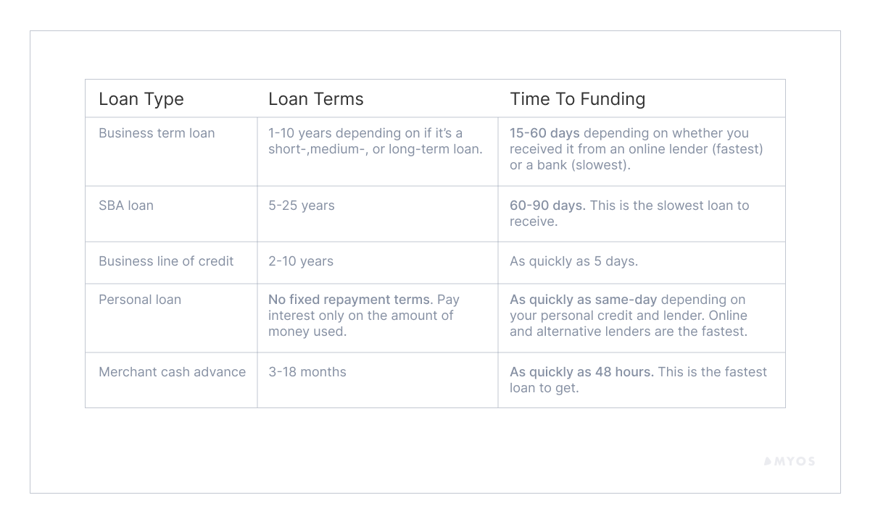Image resolution: width=870 pixels, height=524 pixels.
Task: Click the 60-90 days bold text
Action: [x=547, y=206]
